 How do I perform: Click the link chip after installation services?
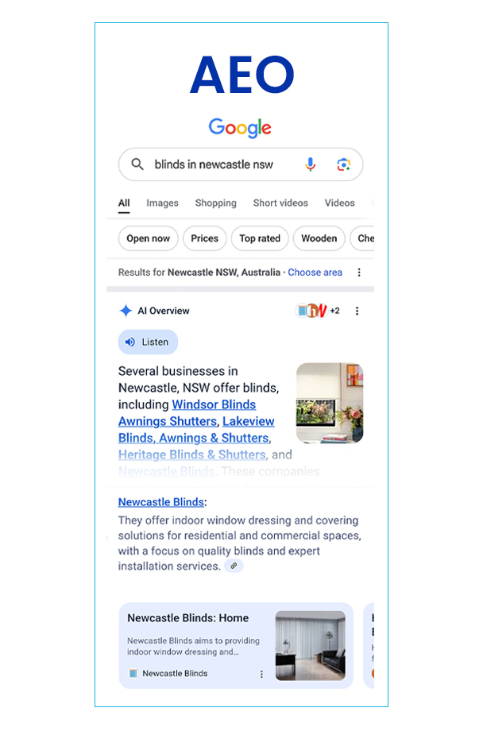234,566
